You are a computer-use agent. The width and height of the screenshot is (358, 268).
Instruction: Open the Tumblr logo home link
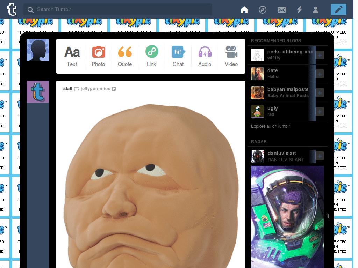pos(12,9)
